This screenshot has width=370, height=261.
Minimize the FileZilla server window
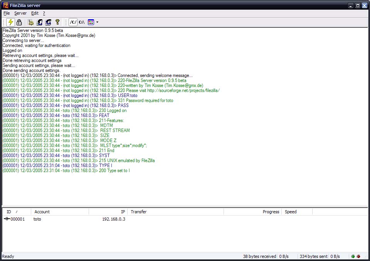(351, 5)
